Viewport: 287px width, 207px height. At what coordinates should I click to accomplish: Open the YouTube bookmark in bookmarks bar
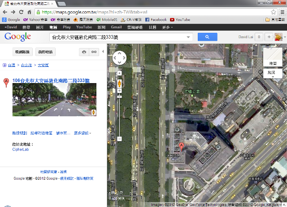pos(180,20)
